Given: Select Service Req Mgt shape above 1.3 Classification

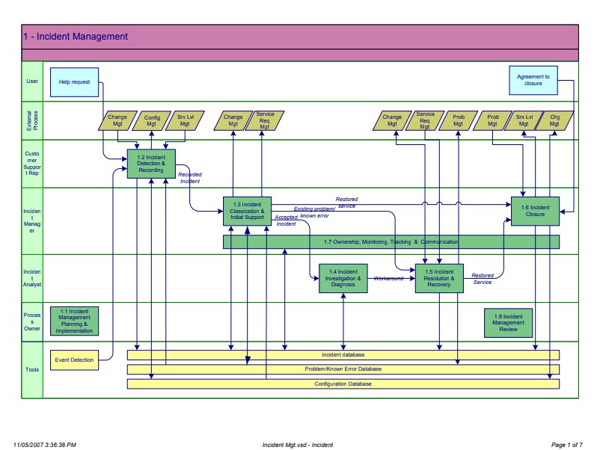Looking at the screenshot, I should [265, 120].
